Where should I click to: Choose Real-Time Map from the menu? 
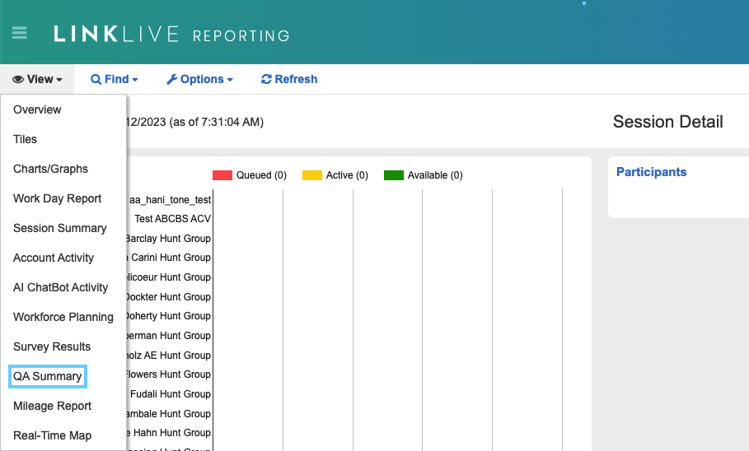[53, 435]
